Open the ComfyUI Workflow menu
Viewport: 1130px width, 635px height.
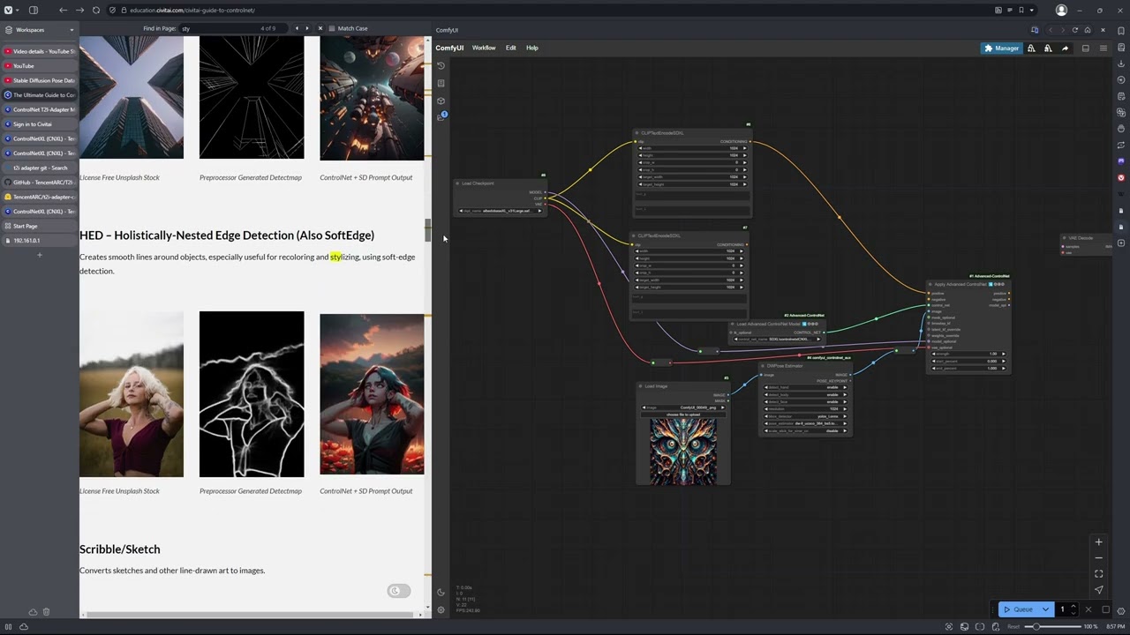484,48
